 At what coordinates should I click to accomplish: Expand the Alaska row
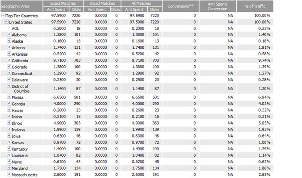(x=9, y=40)
